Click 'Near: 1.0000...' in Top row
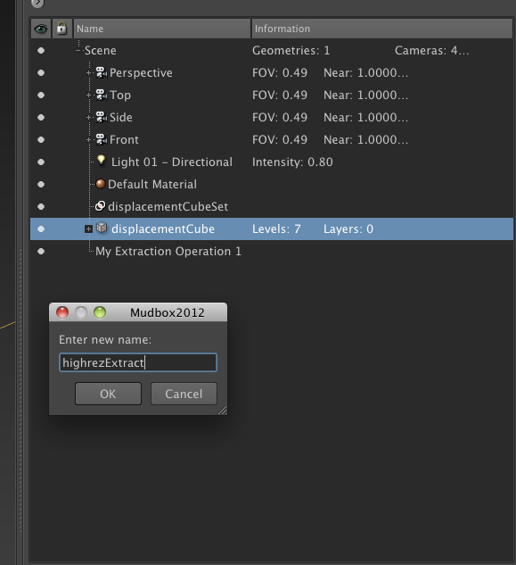 (x=366, y=96)
